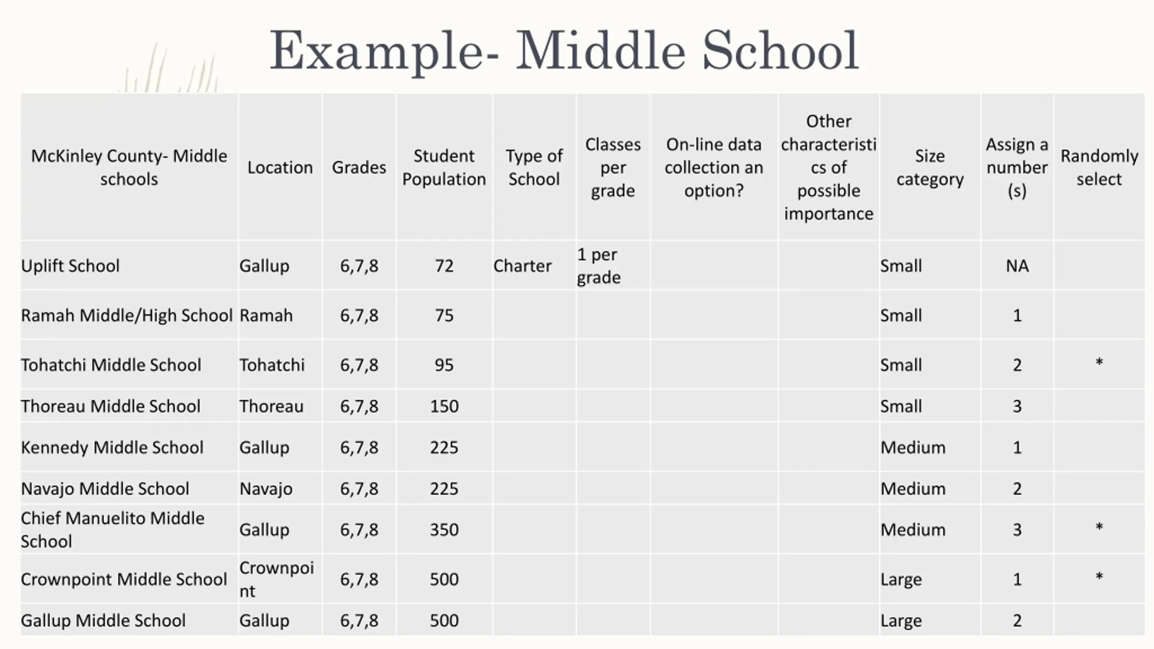Viewport: 1154px width, 649px height.
Task: Click the "Size category" column header
Action: [x=930, y=167]
